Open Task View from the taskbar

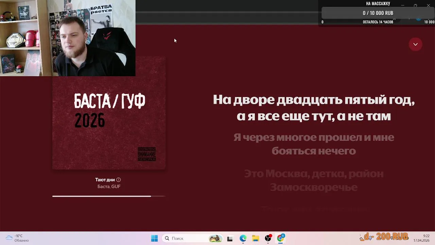click(x=230, y=239)
